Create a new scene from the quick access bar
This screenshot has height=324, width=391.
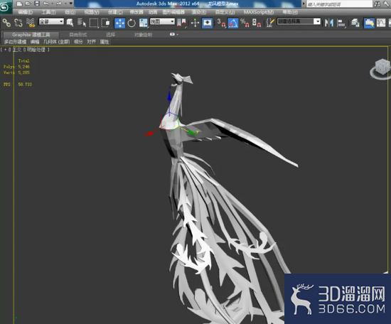pyautogui.click(x=19, y=4)
